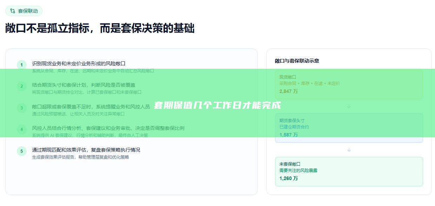Click the 现货敞口 card label

tap(288, 77)
